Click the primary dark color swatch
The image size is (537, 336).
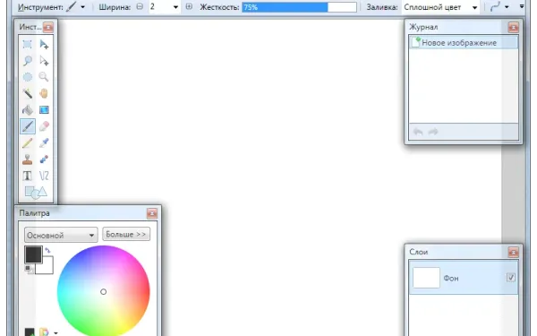tap(33, 254)
